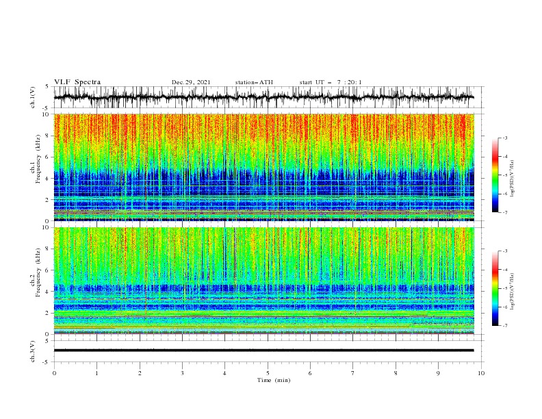The height and width of the screenshot is (419, 542).
Task: Click tick label "3" on time axis
Action: point(182,373)
